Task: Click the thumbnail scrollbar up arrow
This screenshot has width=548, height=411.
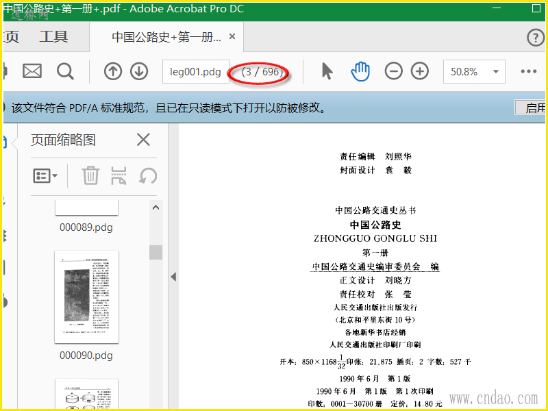Action: (156, 208)
